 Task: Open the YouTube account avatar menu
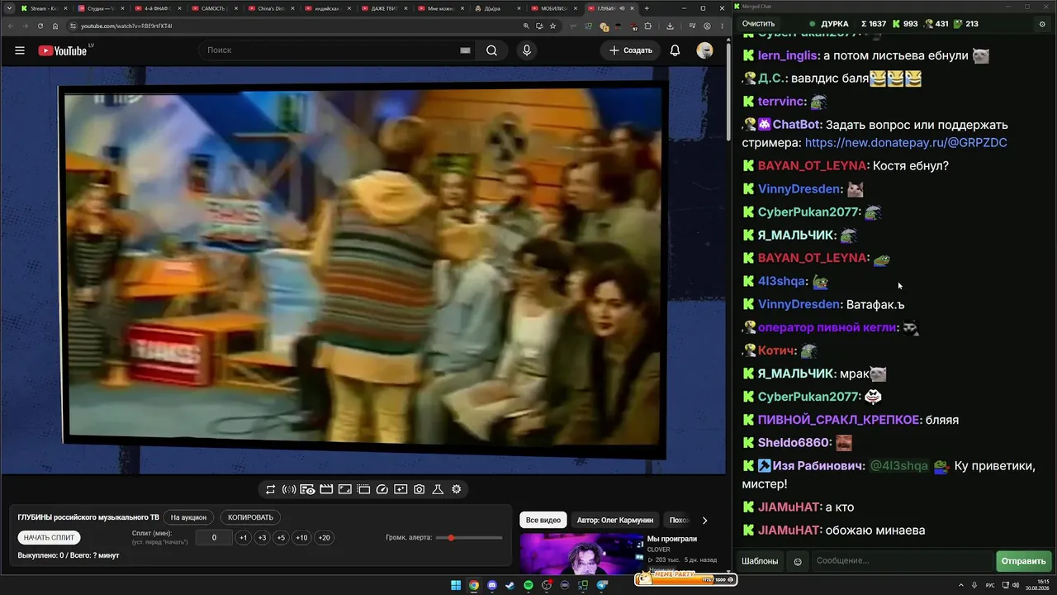click(704, 50)
